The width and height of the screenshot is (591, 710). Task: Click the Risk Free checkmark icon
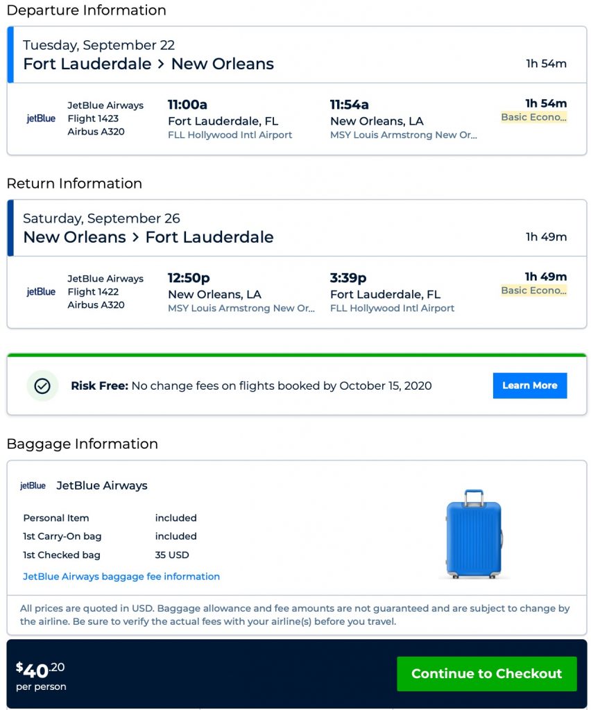coord(42,386)
